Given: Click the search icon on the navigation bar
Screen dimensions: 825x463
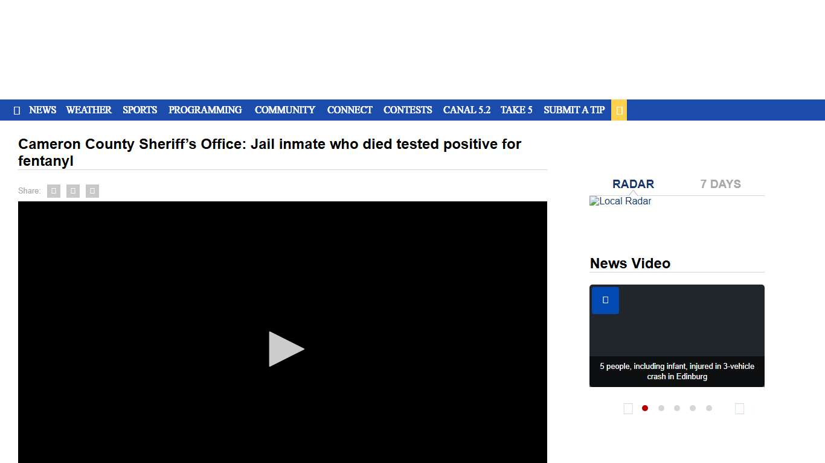Looking at the screenshot, I should [x=618, y=110].
